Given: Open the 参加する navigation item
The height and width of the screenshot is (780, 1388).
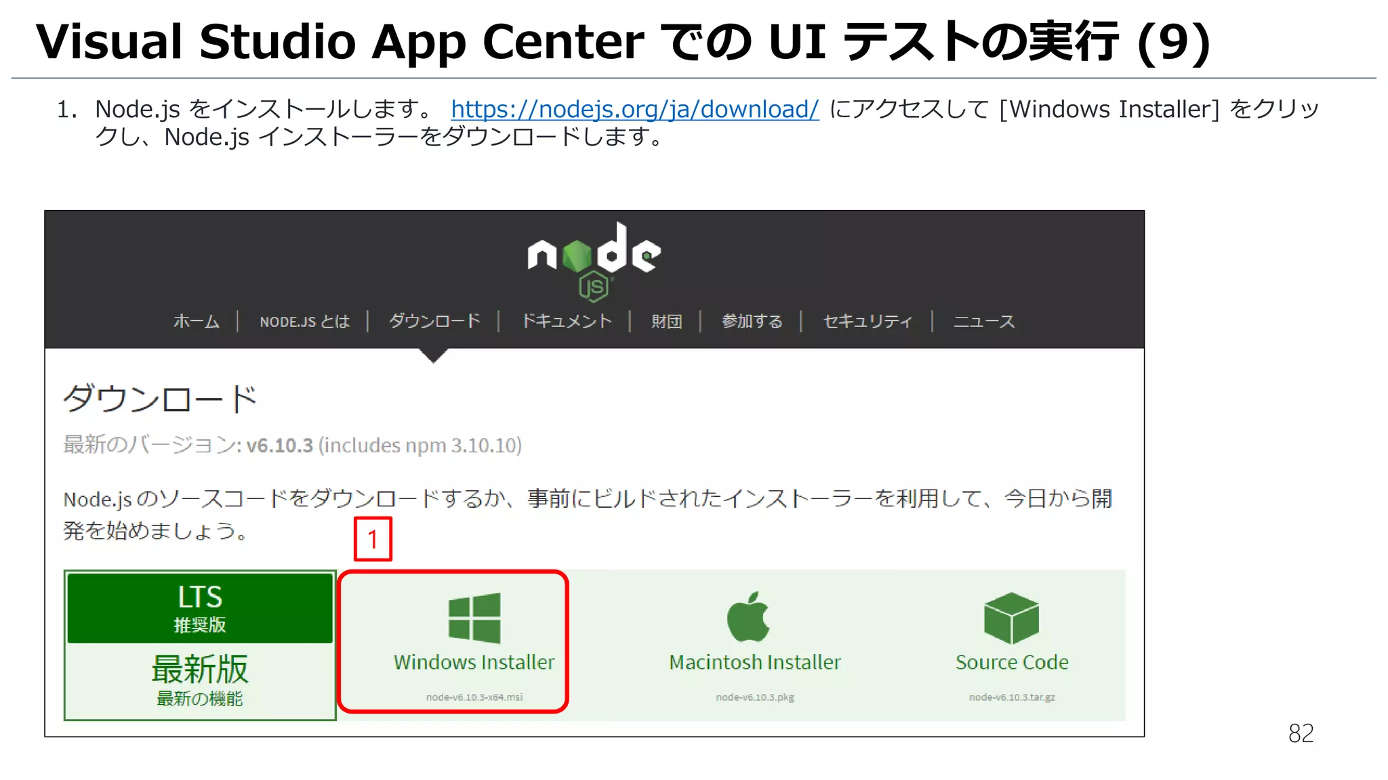Looking at the screenshot, I should pyautogui.click(x=752, y=321).
